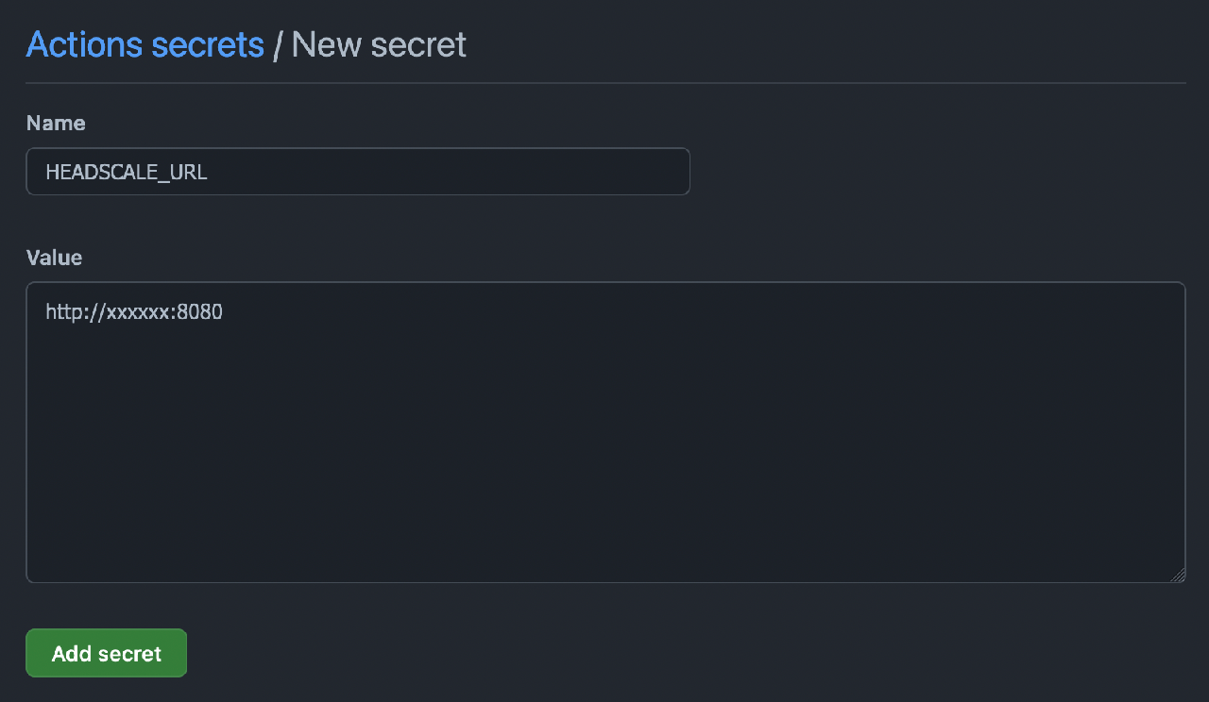
Task: Click the xxxxxx hostname in the Value
Action: coord(139,311)
